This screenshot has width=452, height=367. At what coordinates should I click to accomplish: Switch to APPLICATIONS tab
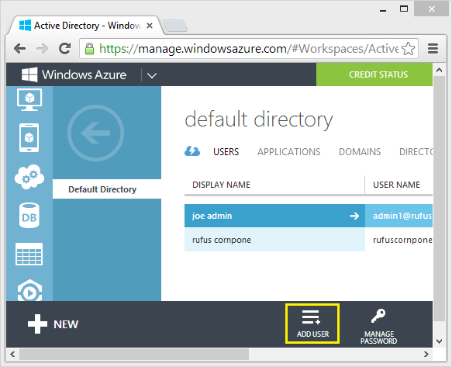(x=289, y=152)
